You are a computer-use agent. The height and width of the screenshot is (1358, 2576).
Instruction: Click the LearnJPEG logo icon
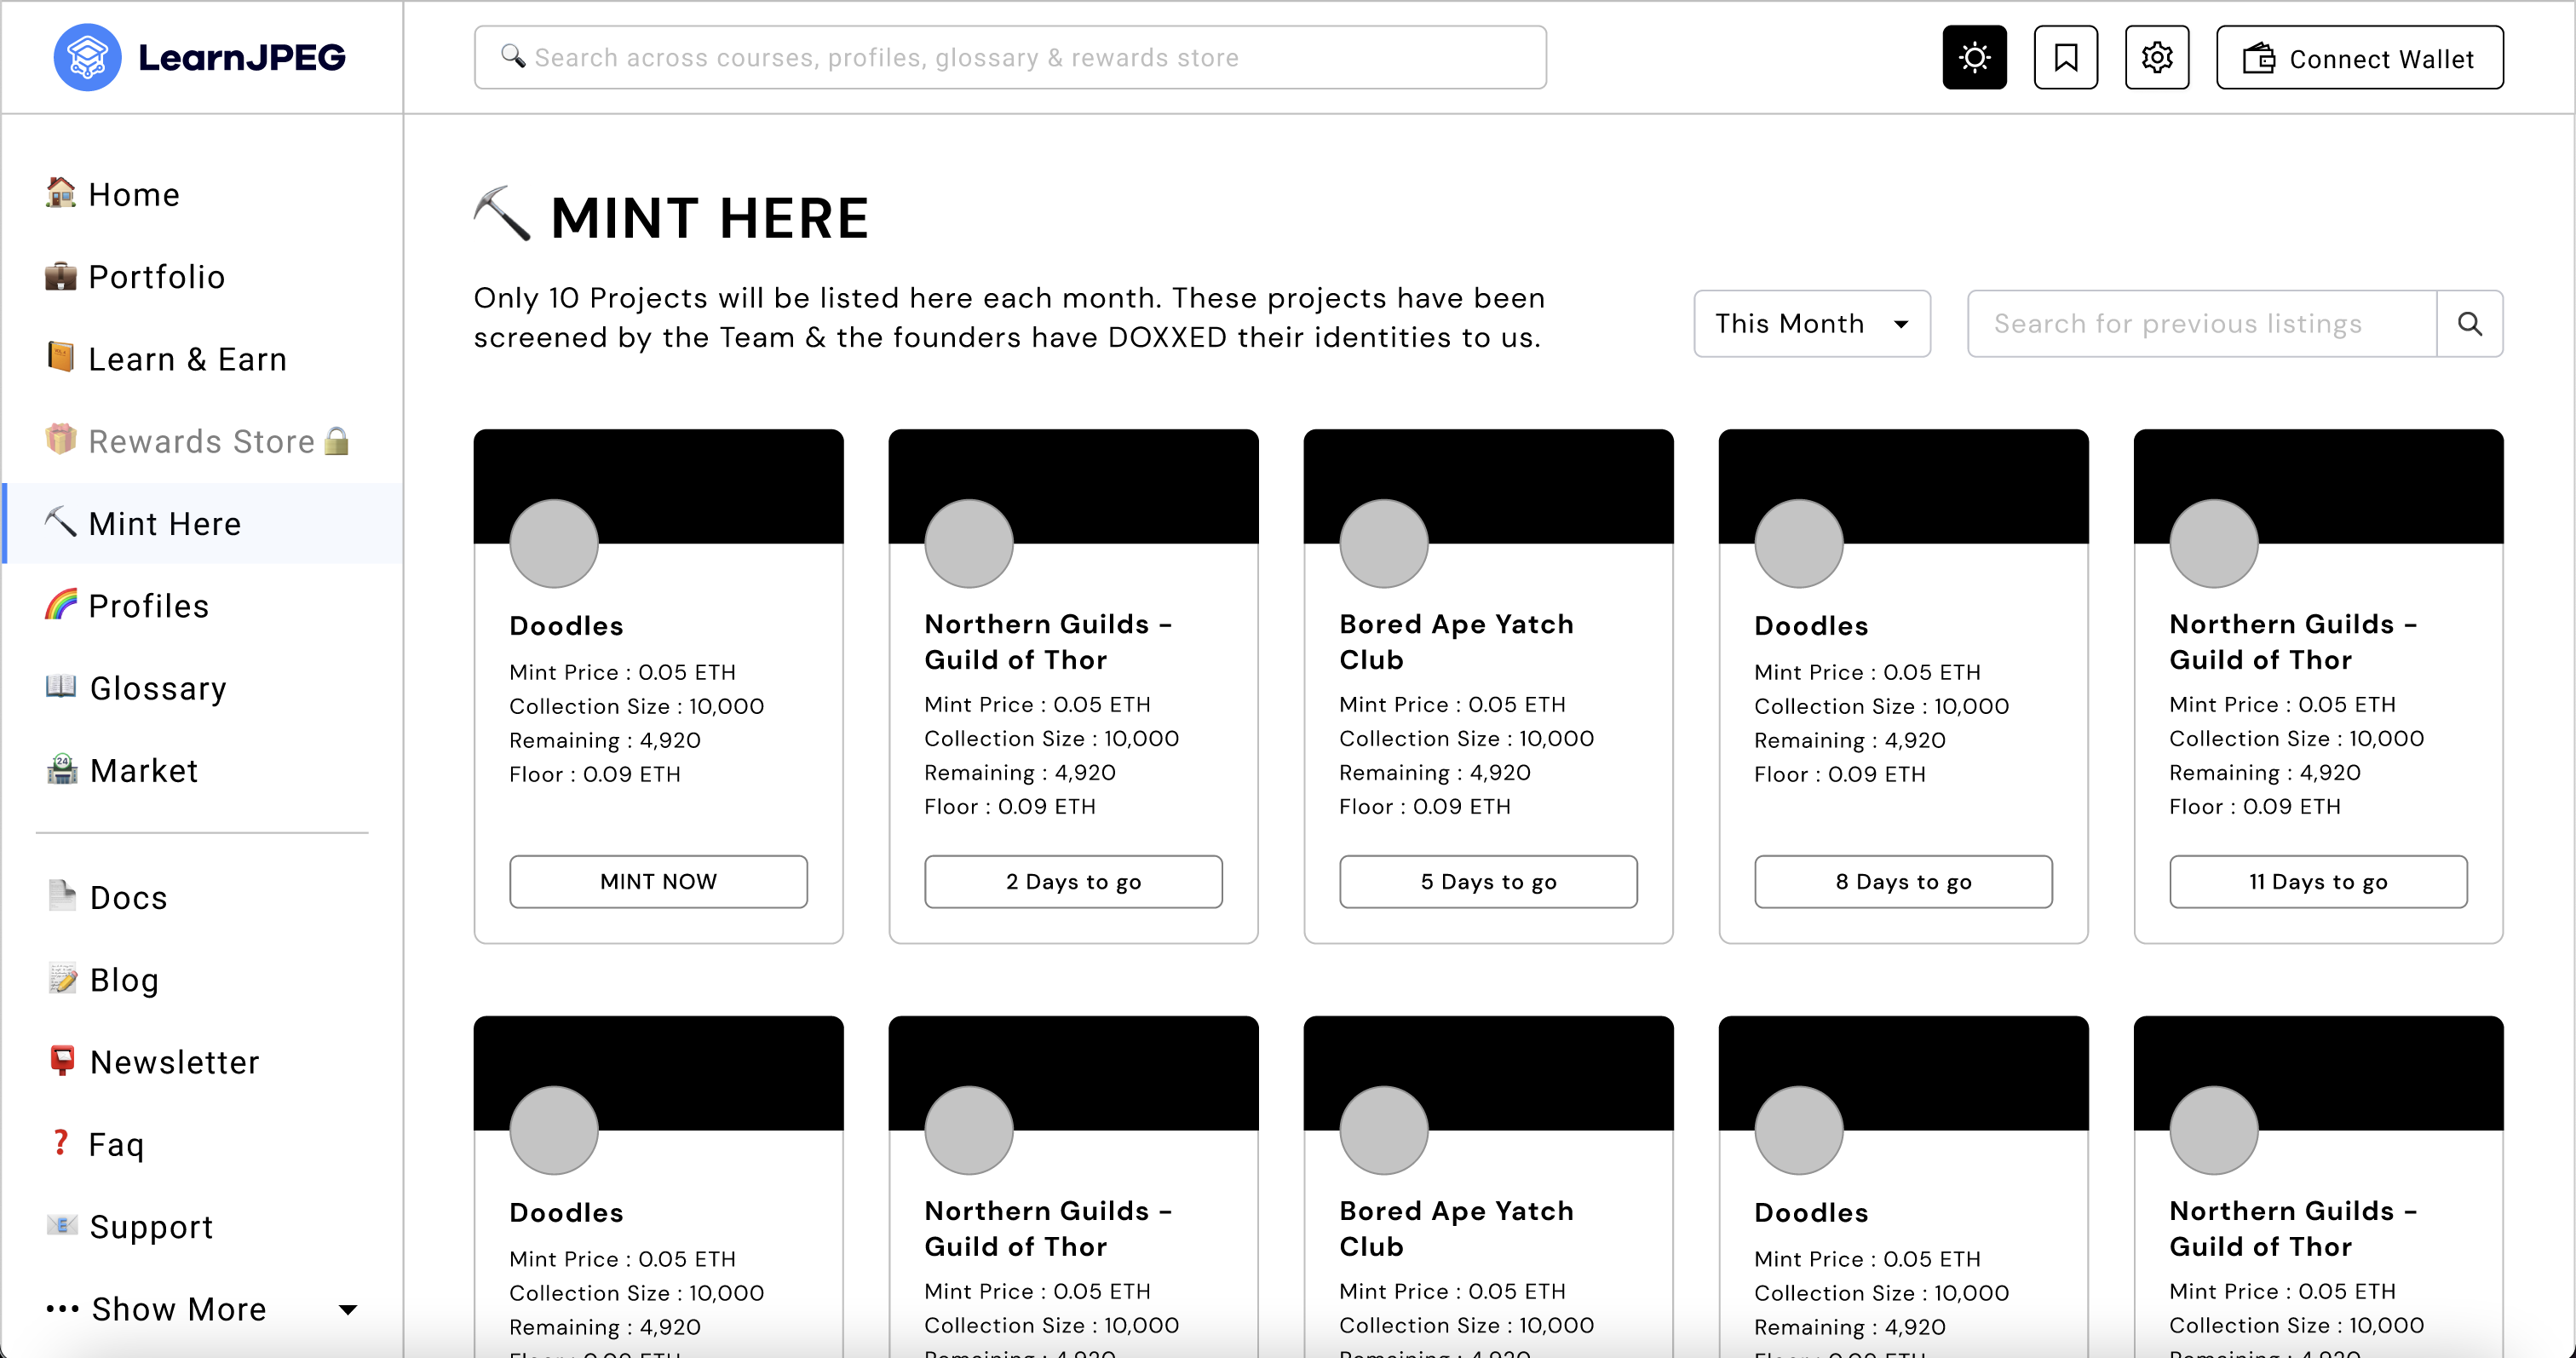click(x=87, y=57)
